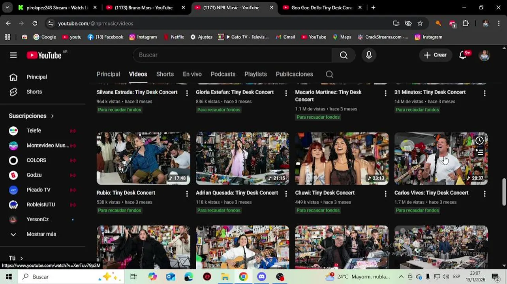Open the Playlists channel tab

point(255,74)
